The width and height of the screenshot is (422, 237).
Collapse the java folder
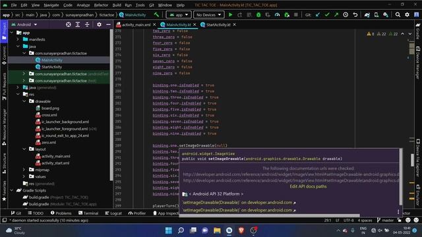pos(18,46)
